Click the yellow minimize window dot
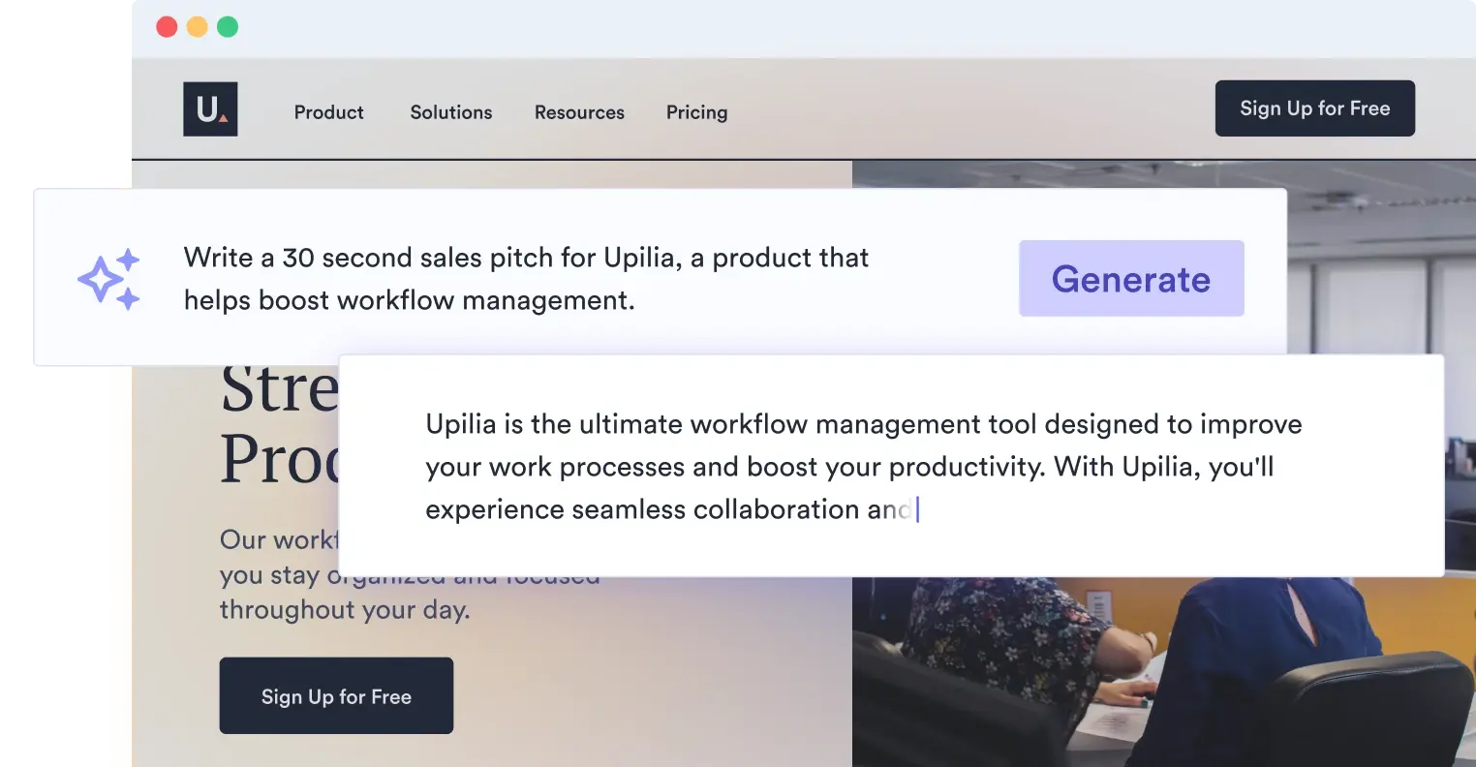The width and height of the screenshot is (1476, 767). [x=198, y=27]
